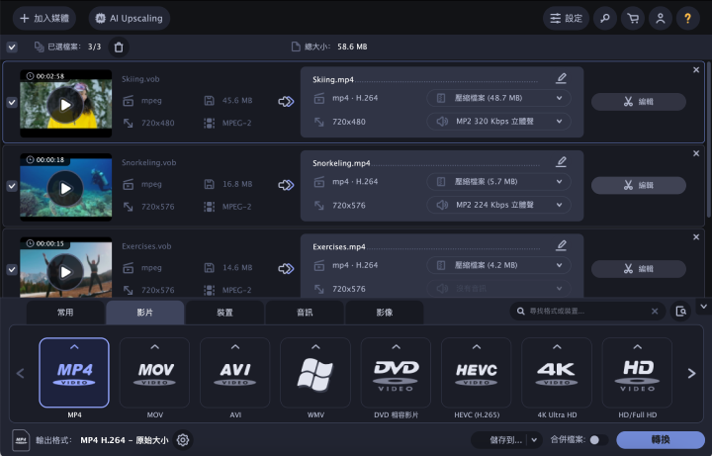The height and width of the screenshot is (456, 712).
Task: Open the shopping cart icon
Action: pyautogui.click(x=633, y=19)
